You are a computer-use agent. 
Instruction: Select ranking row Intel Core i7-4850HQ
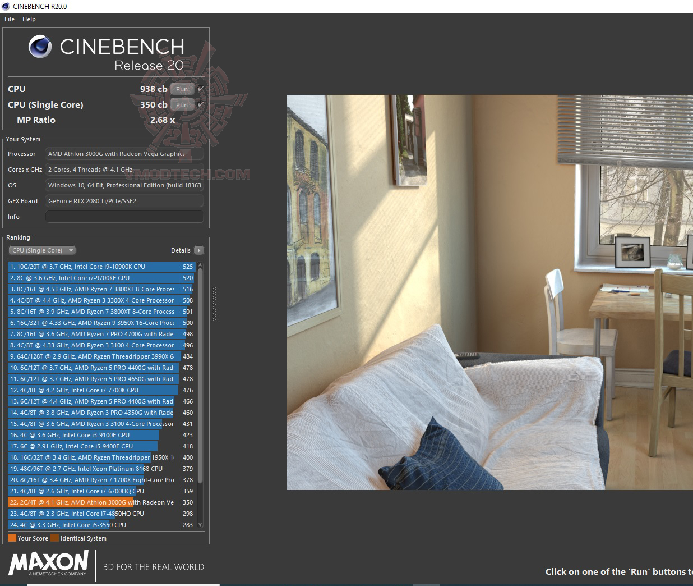101,514
